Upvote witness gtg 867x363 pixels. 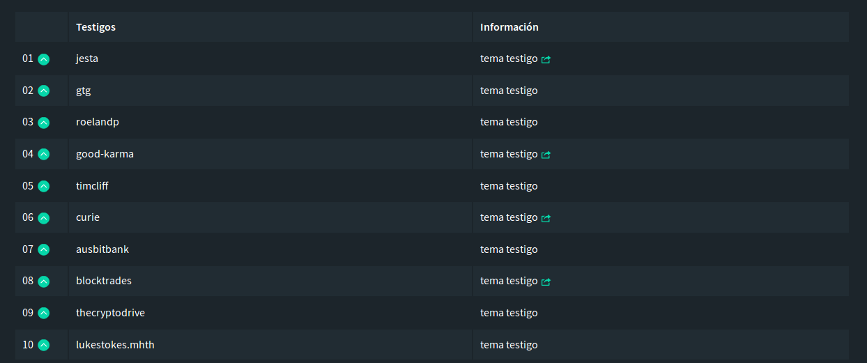(44, 91)
